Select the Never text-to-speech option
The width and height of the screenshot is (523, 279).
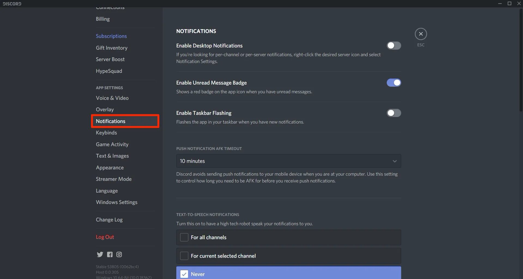click(289, 273)
